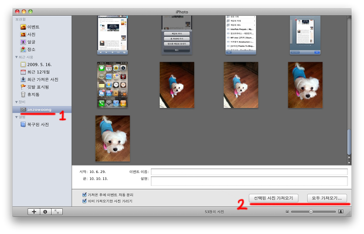The width and height of the screenshot is (364, 234).
Task: Click the 최근 12개월 calendar icon
Action: tap(23, 72)
